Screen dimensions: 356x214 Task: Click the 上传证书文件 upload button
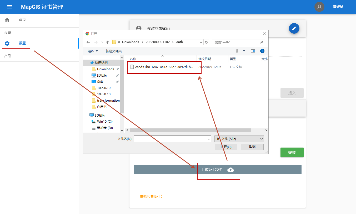(218, 170)
